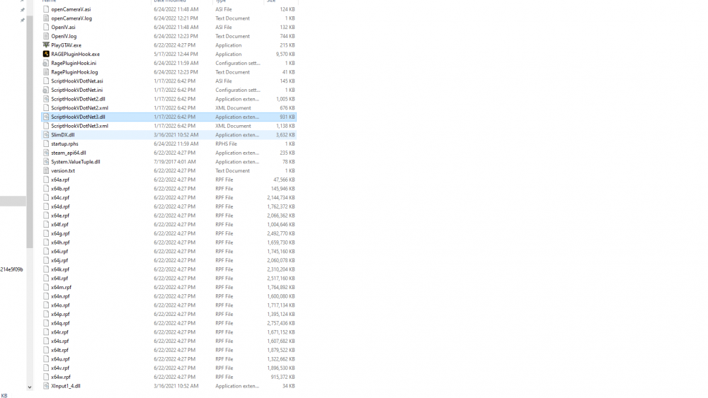Image resolution: width=708 pixels, height=398 pixels.
Task: Click the 5/17/2022 date of RAGEPluginHook.exe
Action: click(x=176, y=54)
